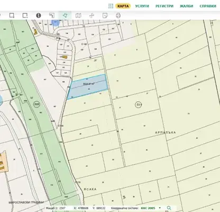The width and height of the screenshot is (220, 212).
Task: Click the Y coordinate value 689132
Action: (x=101, y=208)
